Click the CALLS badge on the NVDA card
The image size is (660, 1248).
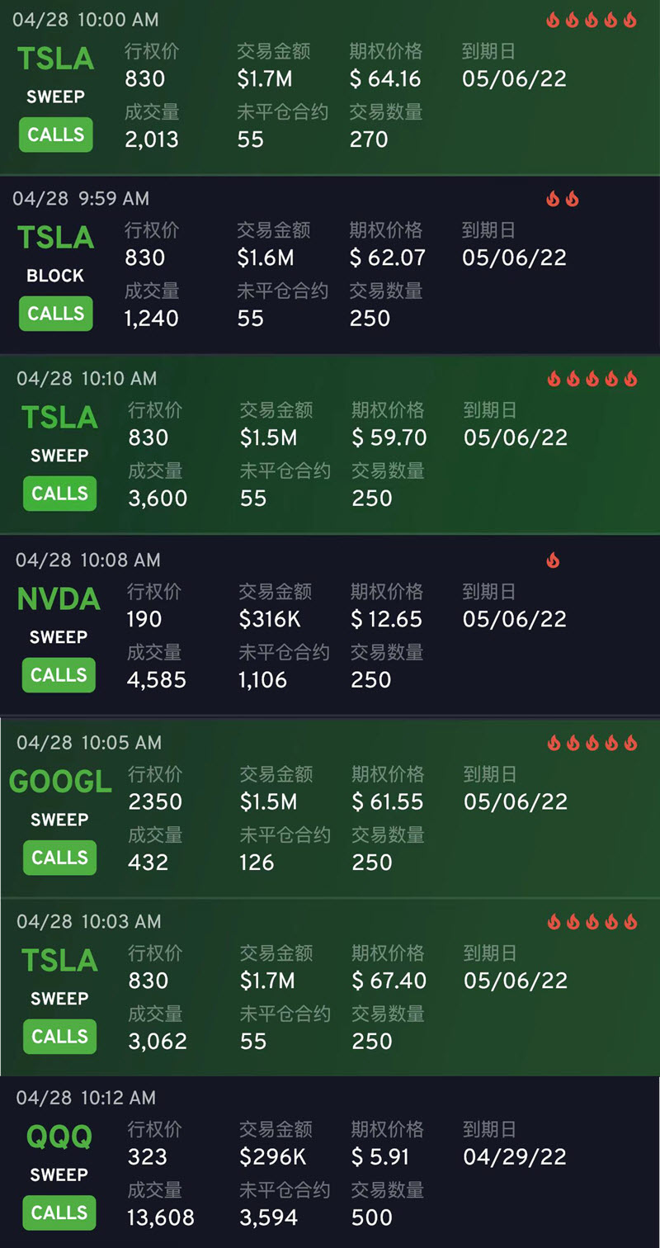click(59, 674)
